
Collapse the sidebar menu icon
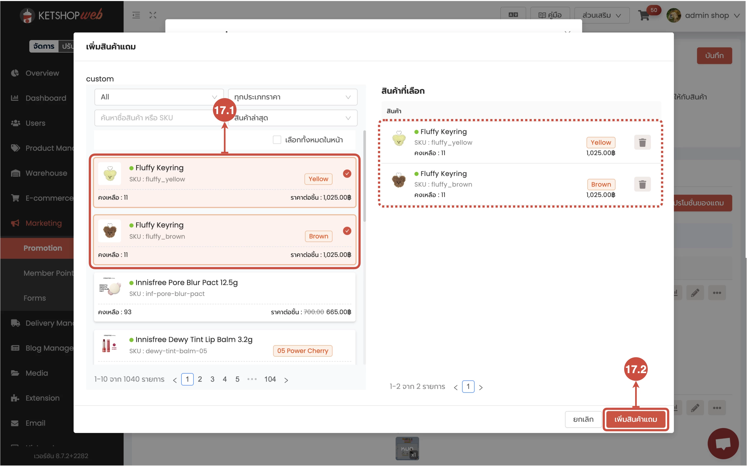(136, 15)
